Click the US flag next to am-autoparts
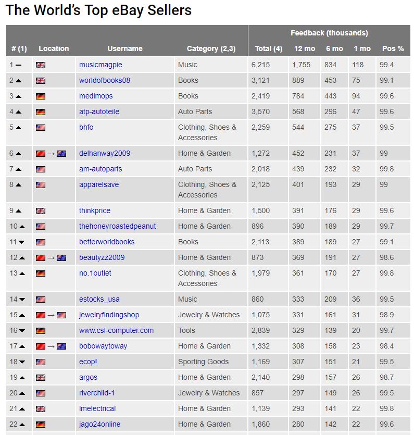 [41, 169]
